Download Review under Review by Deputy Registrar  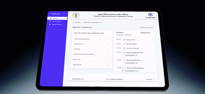coord(132,71)
